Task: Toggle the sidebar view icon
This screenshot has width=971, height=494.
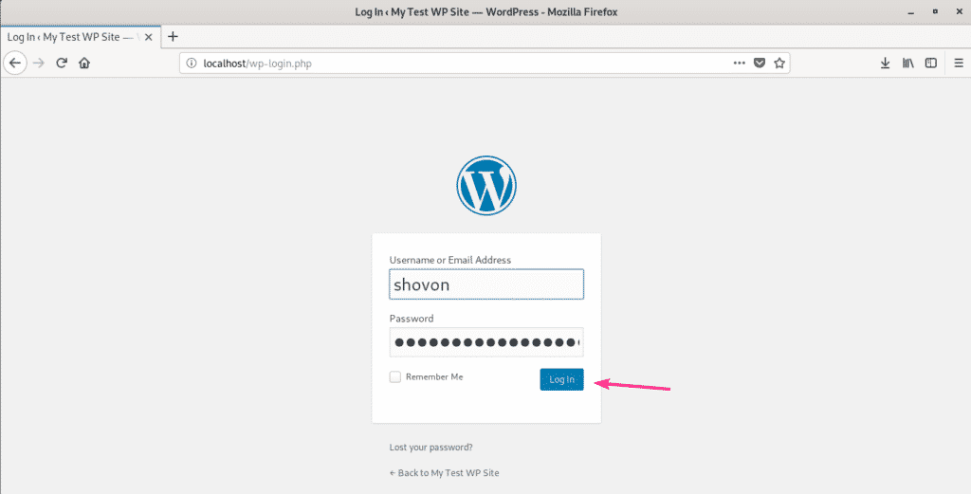Action: tap(931, 63)
